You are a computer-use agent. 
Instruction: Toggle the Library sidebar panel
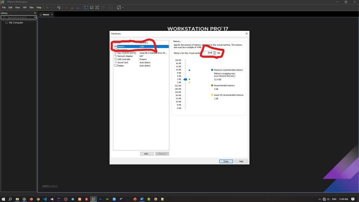(86, 7)
